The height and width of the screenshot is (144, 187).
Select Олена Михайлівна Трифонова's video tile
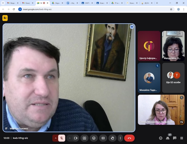[161, 110]
